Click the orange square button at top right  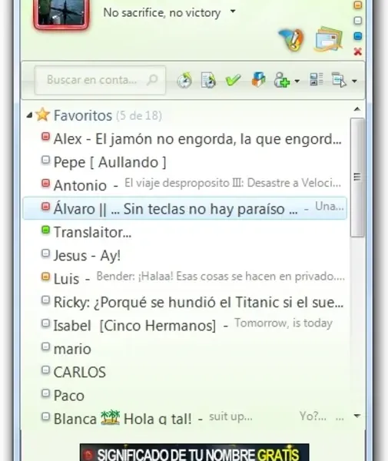click(357, 5)
